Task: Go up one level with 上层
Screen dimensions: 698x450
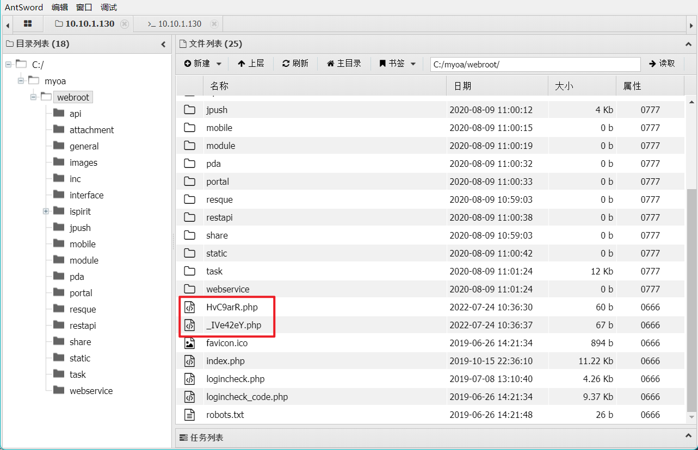Action: (x=251, y=64)
